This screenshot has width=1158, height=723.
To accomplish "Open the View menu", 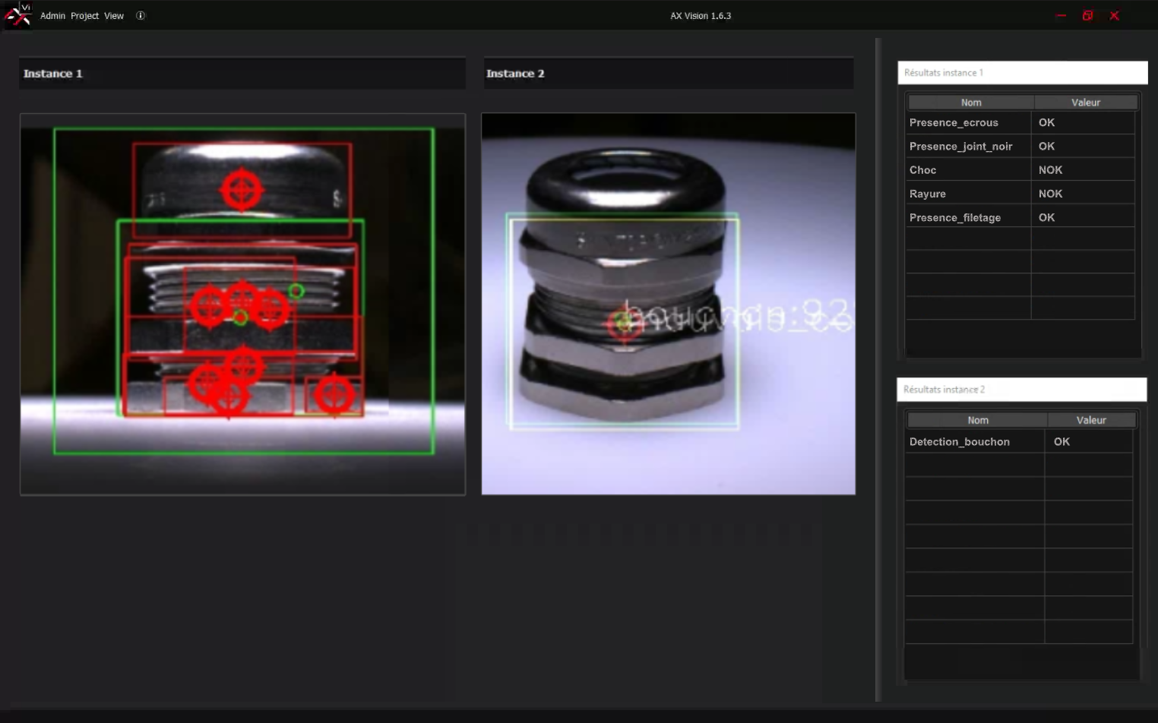I will (114, 16).
